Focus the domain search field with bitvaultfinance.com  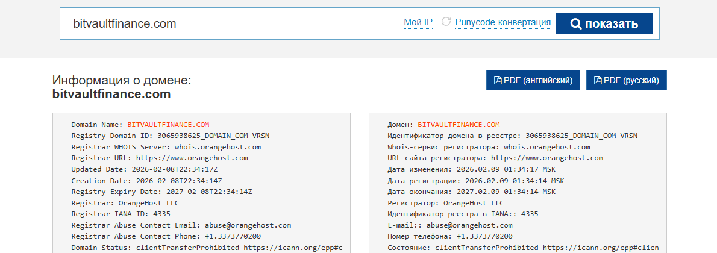(x=229, y=23)
